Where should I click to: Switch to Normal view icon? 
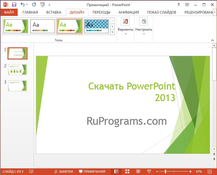coord(116,172)
